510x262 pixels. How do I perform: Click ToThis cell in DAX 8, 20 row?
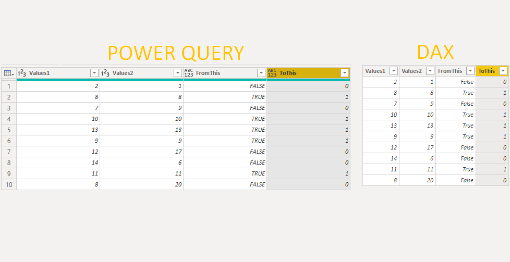[x=492, y=180]
